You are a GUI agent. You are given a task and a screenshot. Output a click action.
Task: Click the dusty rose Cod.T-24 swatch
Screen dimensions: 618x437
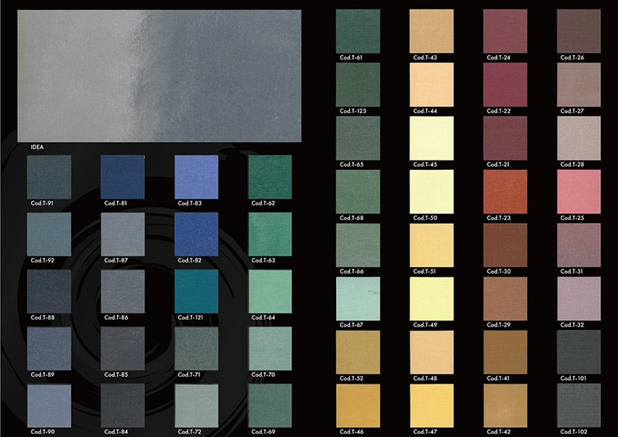pos(505,31)
